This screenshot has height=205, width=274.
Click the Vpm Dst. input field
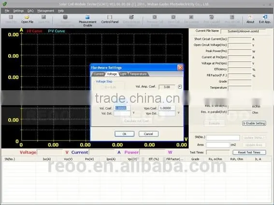point(167,113)
